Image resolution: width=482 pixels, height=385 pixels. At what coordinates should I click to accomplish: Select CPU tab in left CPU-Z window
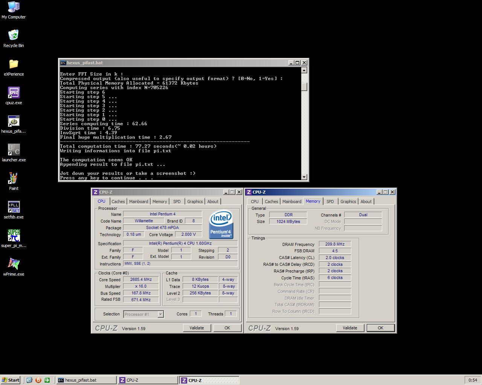pos(102,201)
